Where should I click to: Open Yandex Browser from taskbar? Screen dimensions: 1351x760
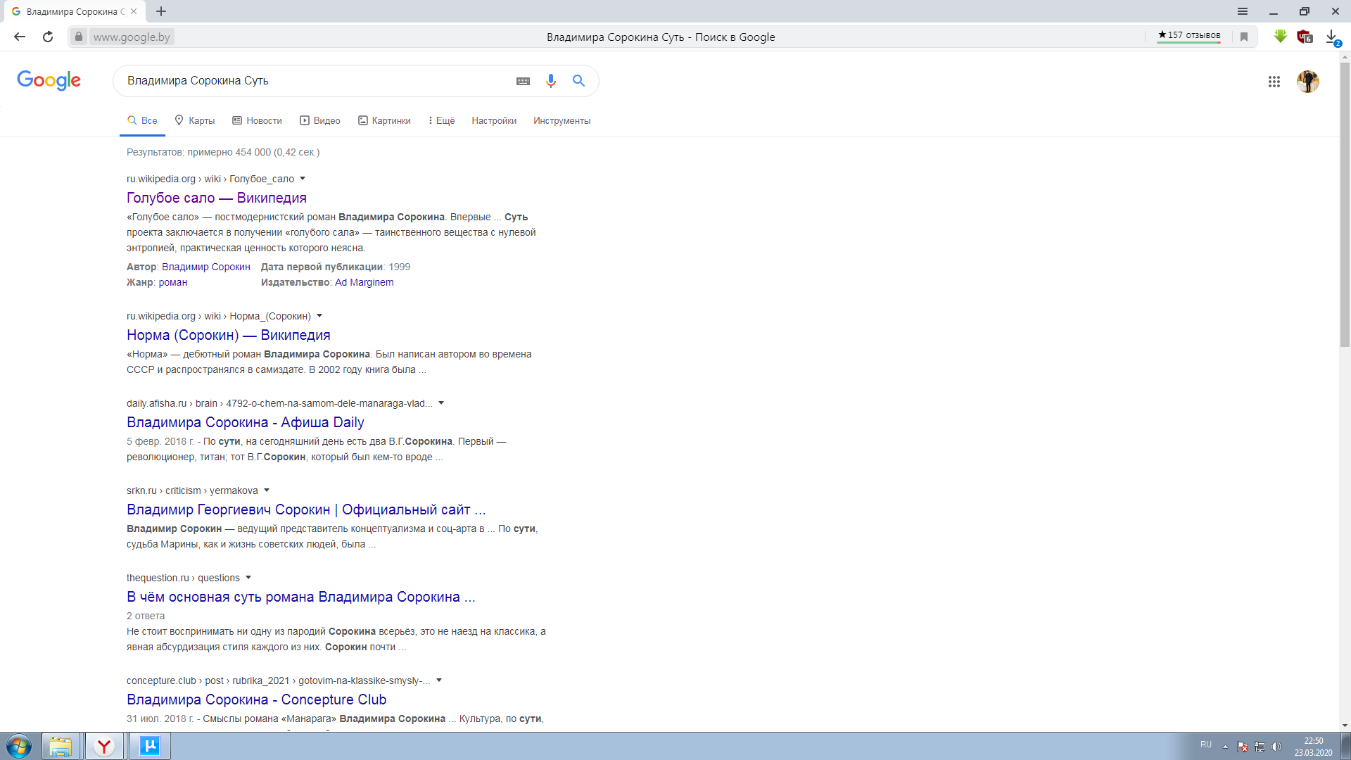(x=104, y=746)
